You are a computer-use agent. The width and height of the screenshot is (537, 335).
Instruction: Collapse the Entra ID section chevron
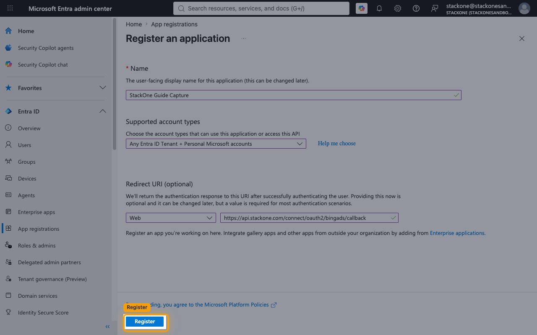(x=102, y=111)
